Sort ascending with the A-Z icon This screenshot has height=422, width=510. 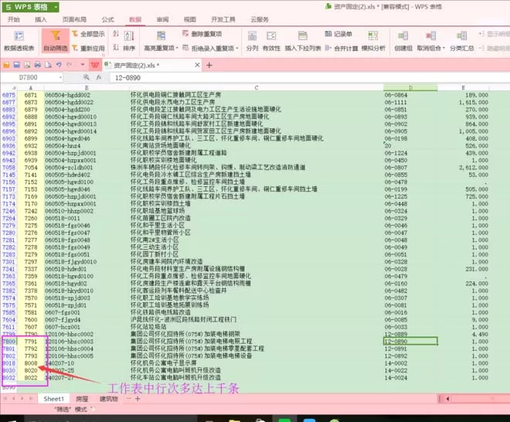pos(116,33)
